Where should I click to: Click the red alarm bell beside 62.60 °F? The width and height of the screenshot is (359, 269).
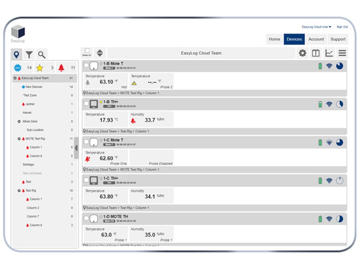87,159
